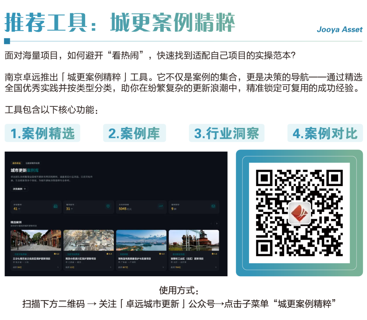Click the 投资 12亿 text

tap(70, 267)
